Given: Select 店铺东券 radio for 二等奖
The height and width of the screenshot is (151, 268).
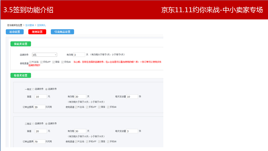Looking at the screenshot, I should 46,124.
